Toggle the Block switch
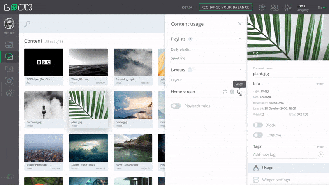Viewport: 329px width, 185px height. click(x=258, y=125)
